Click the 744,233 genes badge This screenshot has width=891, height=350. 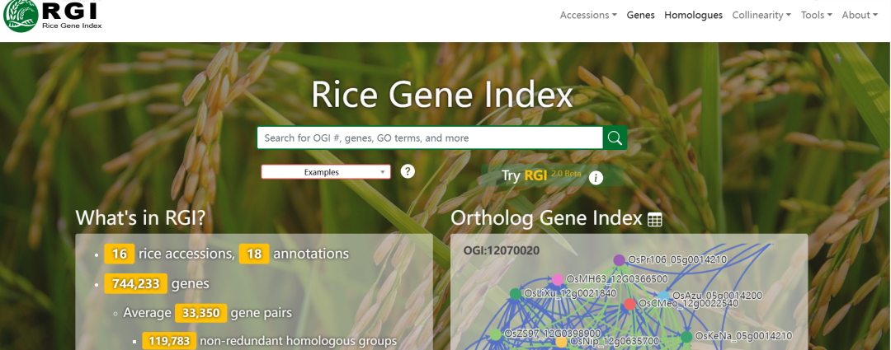[x=136, y=283]
